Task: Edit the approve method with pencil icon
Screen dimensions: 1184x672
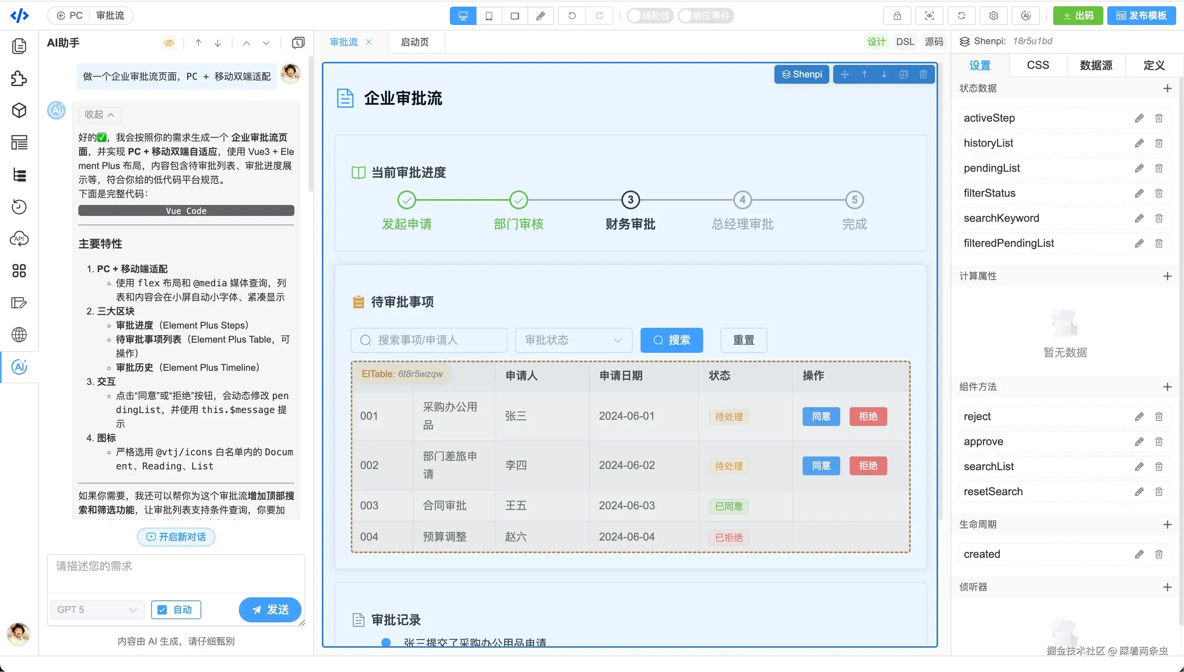Action: point(1139,442)
